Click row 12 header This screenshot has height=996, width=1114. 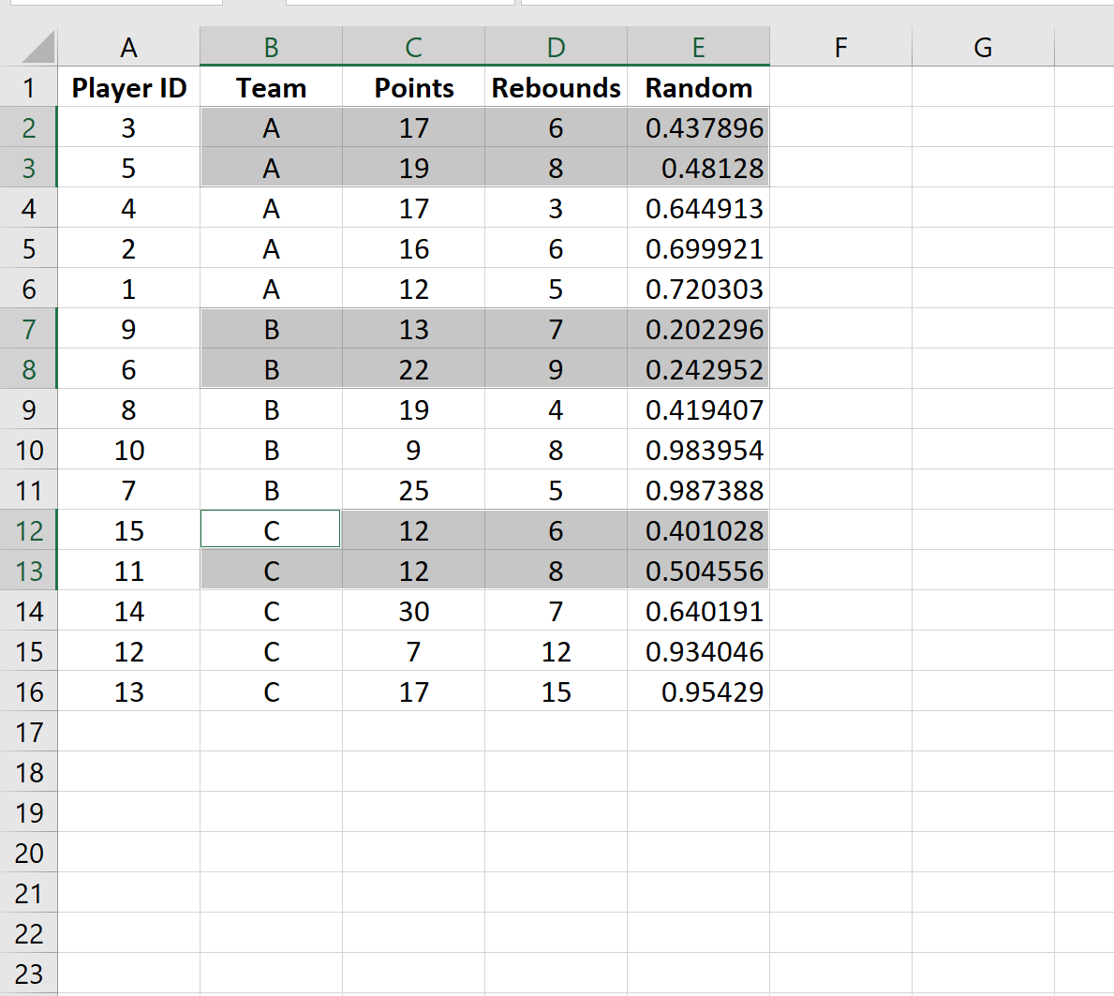(x=28, y=531)
